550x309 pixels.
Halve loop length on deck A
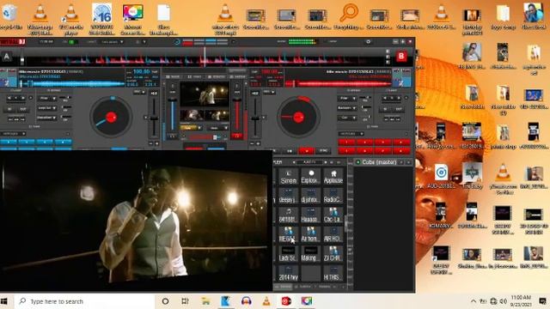(x=9, y=98)
